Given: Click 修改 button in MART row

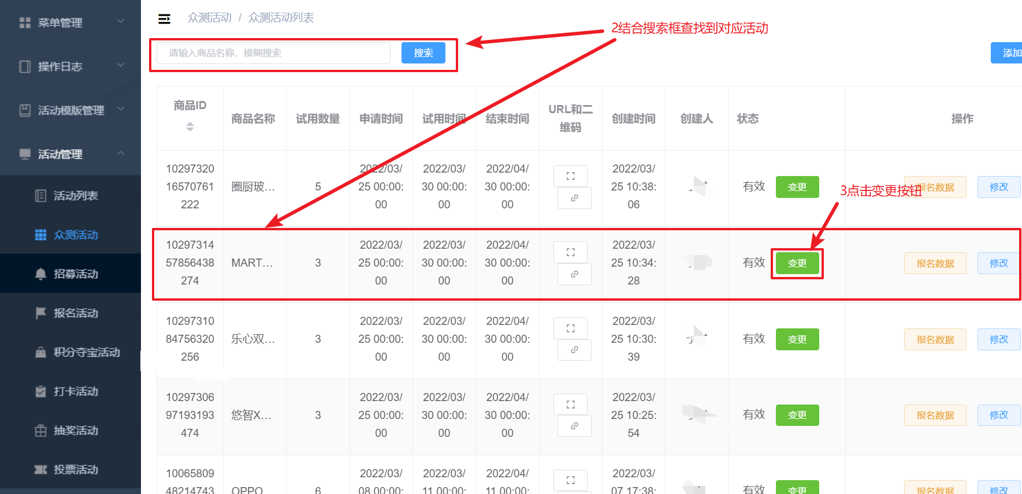Looking at the screenshot, I should click(999, 263).
